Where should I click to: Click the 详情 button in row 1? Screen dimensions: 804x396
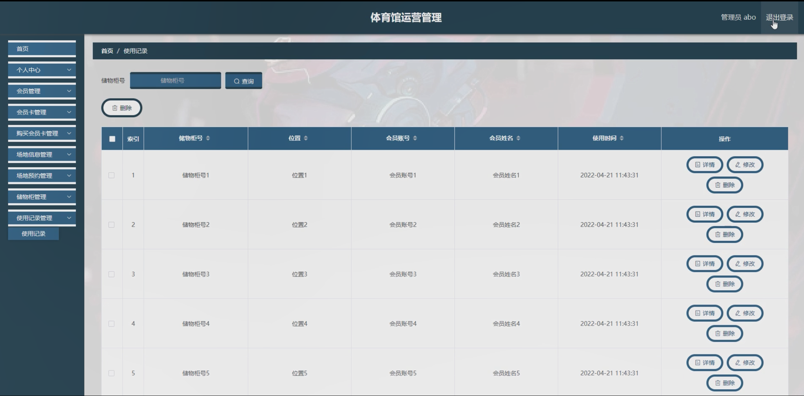pyautogui.click(x=705, y=165)
